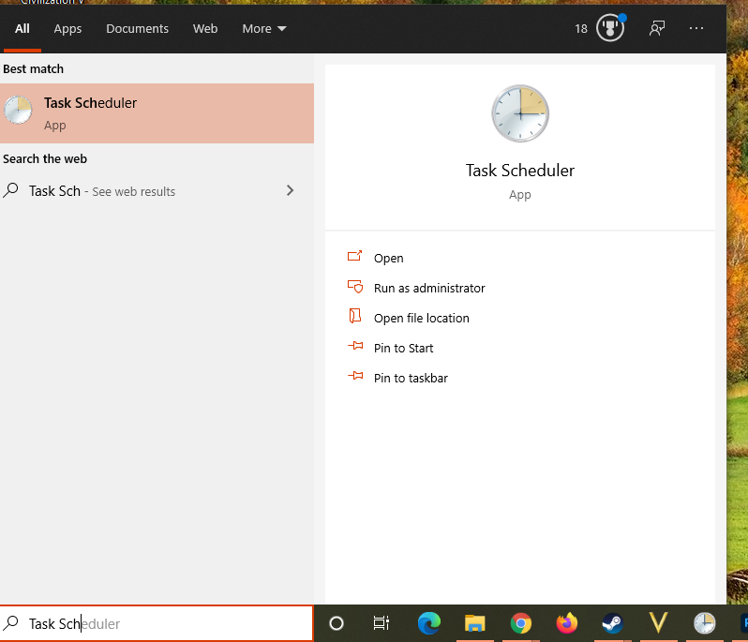Click the search input with Task Sch
This screenshot has width=748, height=642.
click(157, 623)
